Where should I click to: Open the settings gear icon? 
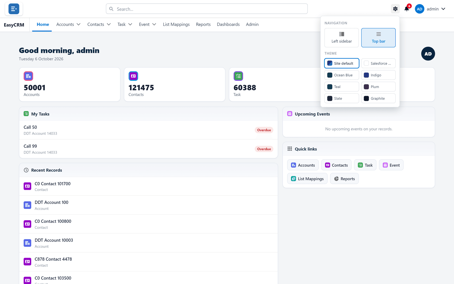pos(395,9)
